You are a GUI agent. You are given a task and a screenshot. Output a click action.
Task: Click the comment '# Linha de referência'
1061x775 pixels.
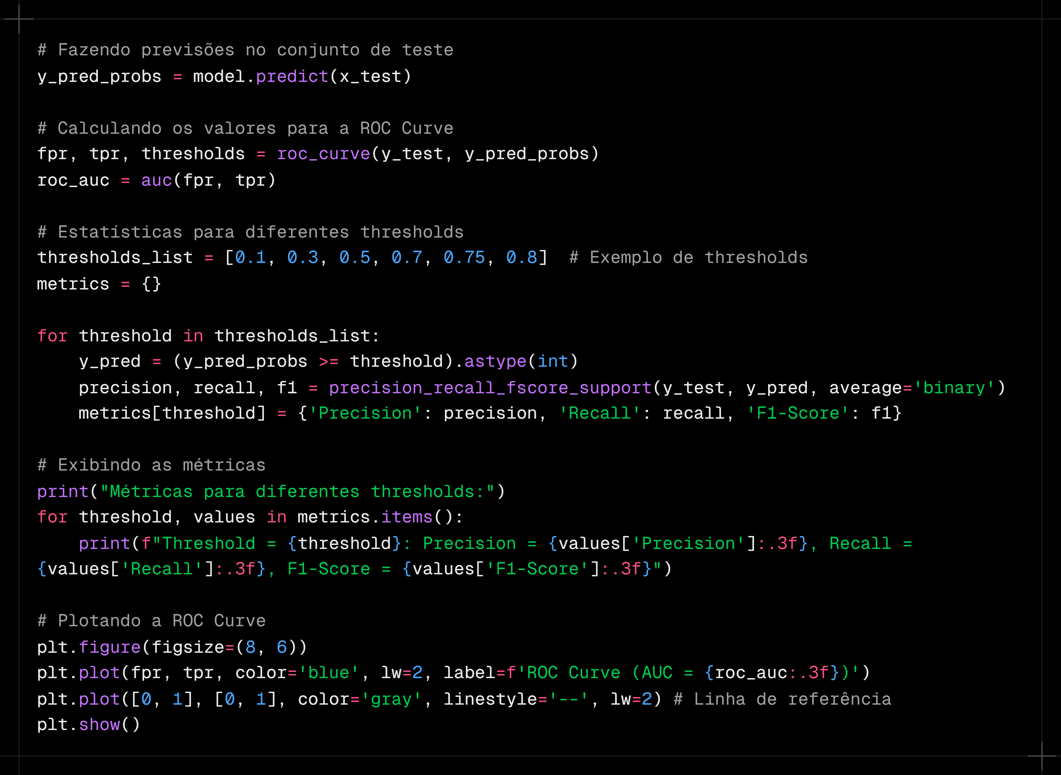(782, 699)
